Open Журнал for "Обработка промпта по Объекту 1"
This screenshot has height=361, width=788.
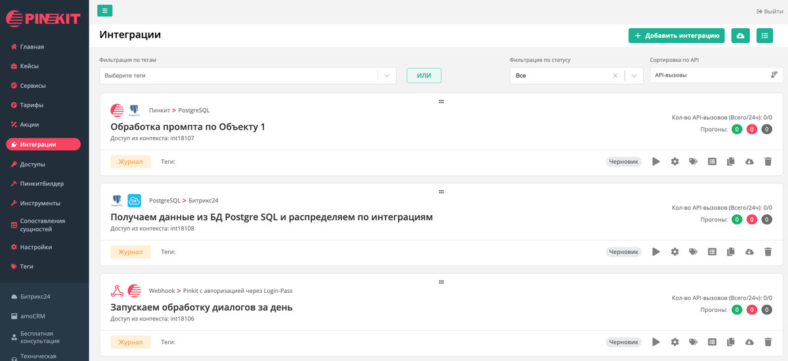coord(130,161)
